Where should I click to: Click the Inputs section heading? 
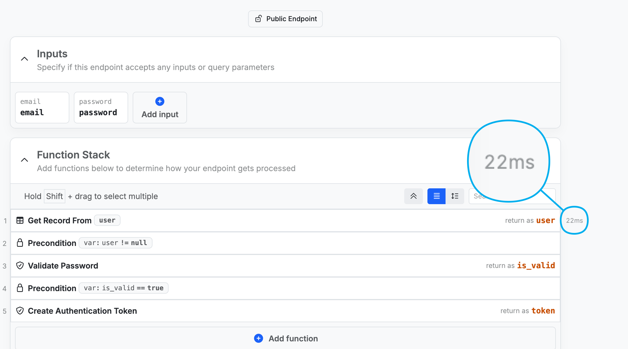coord(52,54)
